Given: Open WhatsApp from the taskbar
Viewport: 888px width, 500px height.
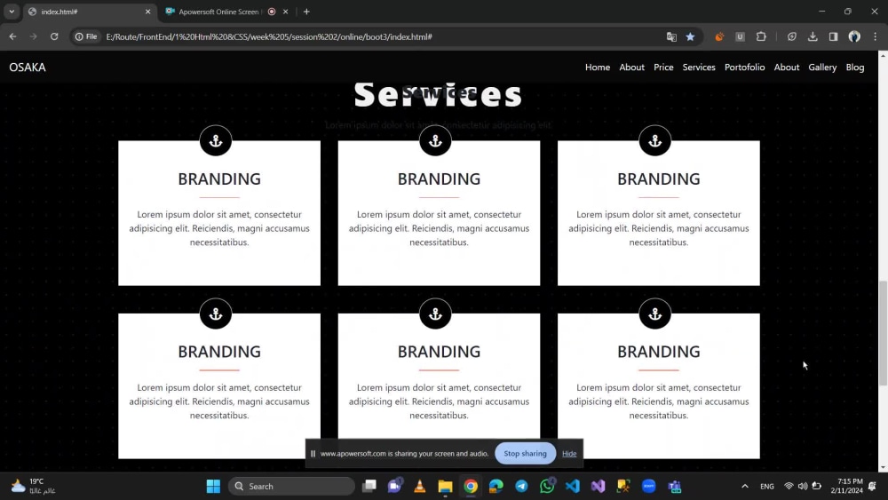Looking at the screenshot, I should pos(547,486).
